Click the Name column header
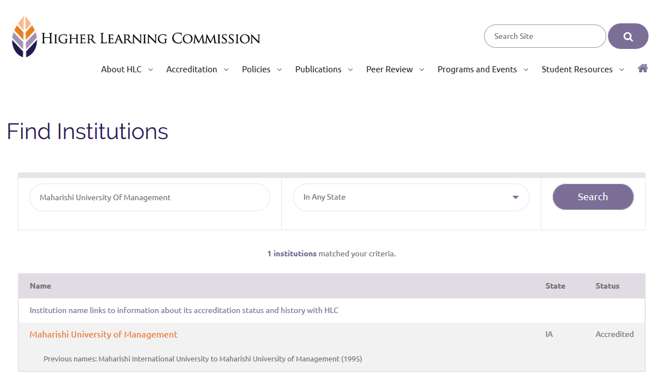 (40, 286)
